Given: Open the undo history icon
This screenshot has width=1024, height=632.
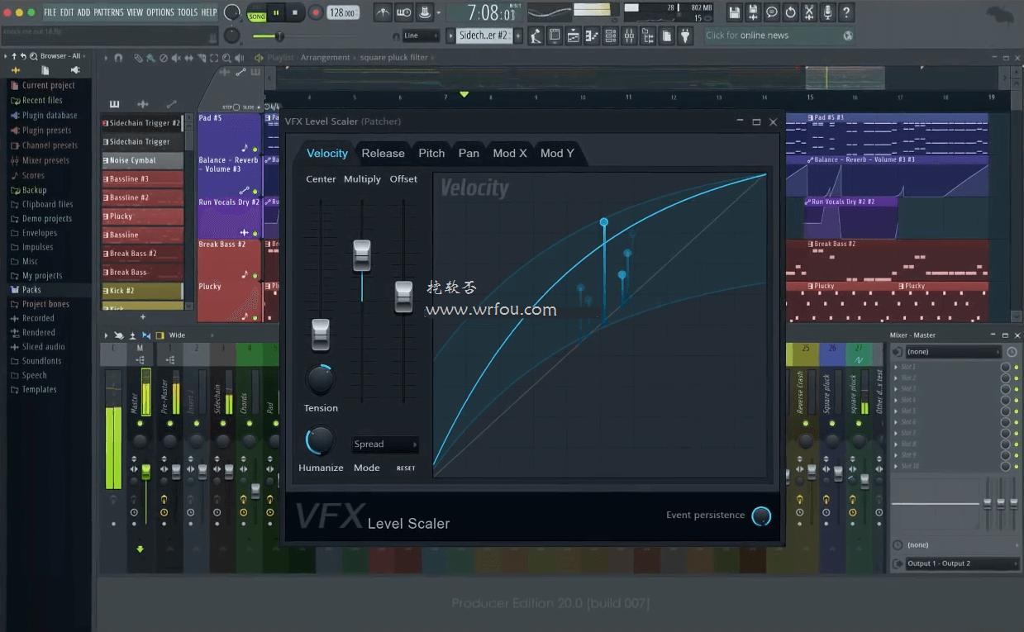Looking at the screenshot, I should [790, 12].
